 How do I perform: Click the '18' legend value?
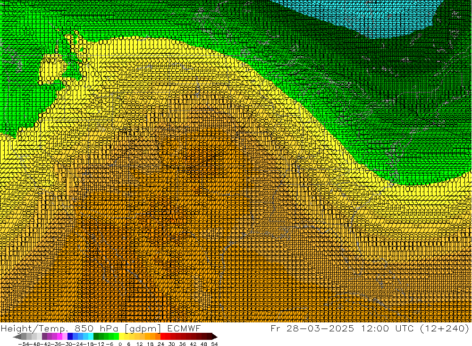point(150,344)
